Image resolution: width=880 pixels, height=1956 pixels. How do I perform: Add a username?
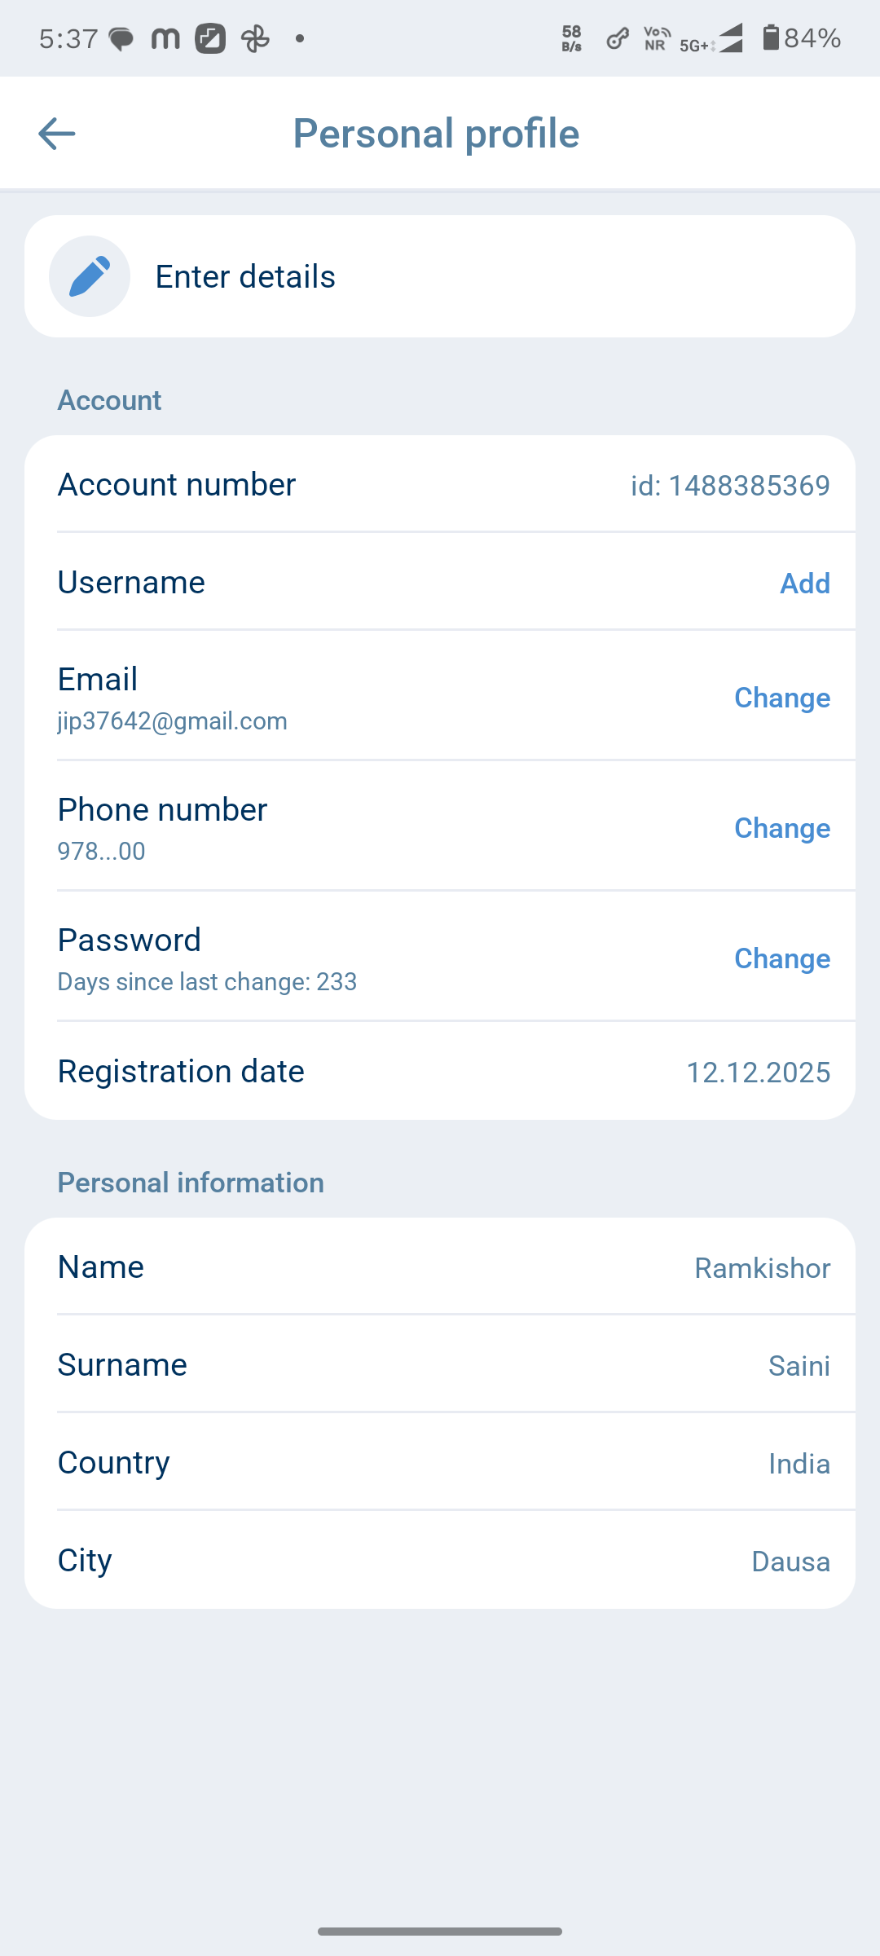(805, 583)
